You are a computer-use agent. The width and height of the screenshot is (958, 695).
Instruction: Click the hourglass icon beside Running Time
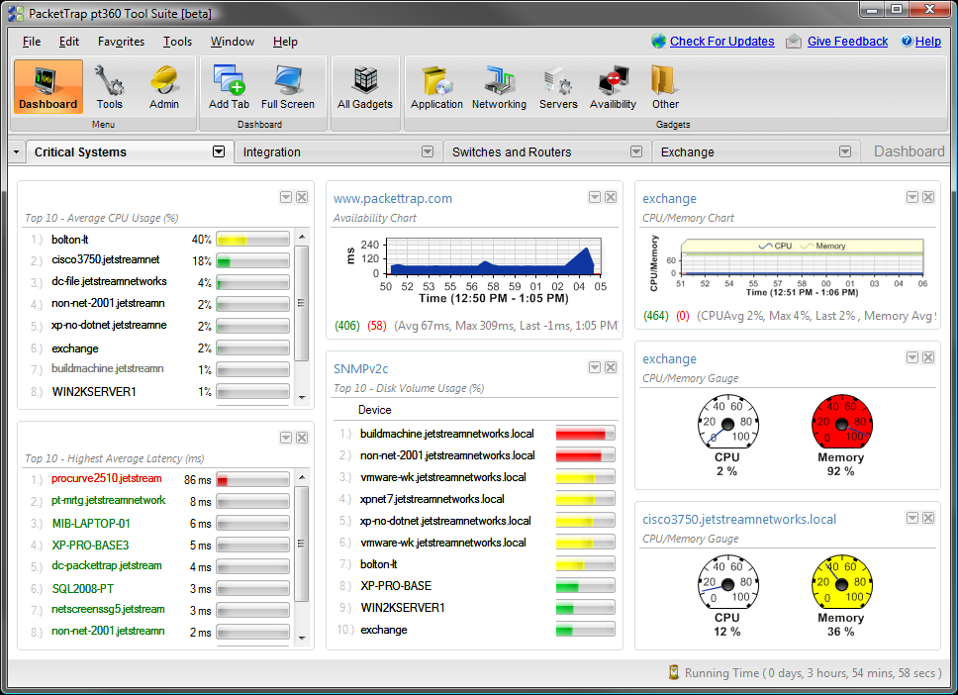pyautogui.click(x=674, y=672)
